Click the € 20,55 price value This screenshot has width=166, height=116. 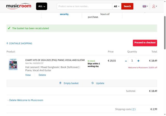click(x=112, y=61)
